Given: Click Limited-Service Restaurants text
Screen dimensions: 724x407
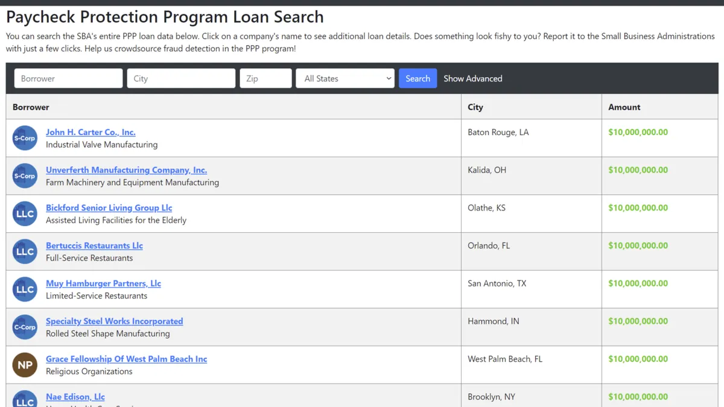Looking at the screenshot, I should click(x=97, y=295).
